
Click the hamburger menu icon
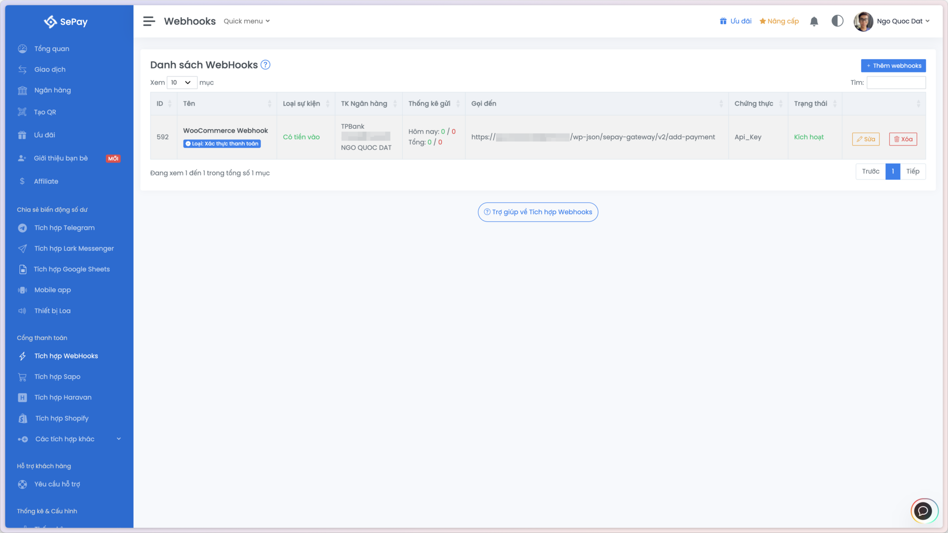pyautogui.click(x=149, y=21)
